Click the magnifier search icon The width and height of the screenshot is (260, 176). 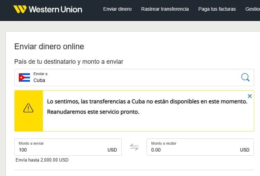click(245, 77)
